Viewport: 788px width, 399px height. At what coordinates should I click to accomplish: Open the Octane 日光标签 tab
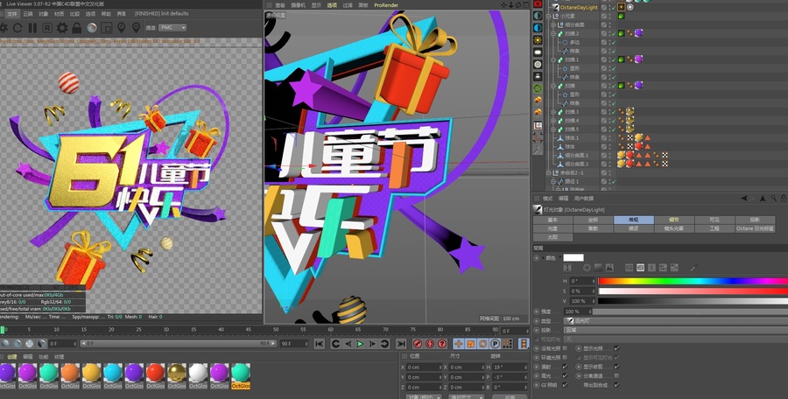click(755, 228)
